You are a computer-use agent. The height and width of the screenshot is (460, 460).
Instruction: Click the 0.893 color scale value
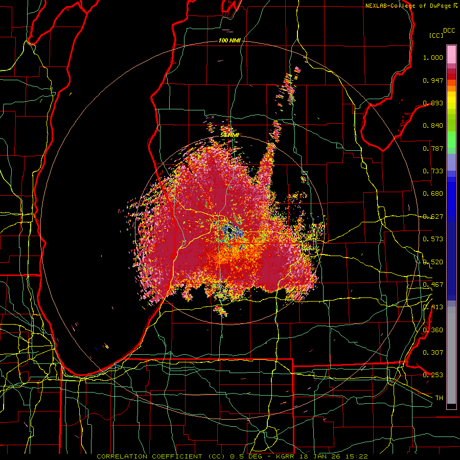click(x=433, y=103)
